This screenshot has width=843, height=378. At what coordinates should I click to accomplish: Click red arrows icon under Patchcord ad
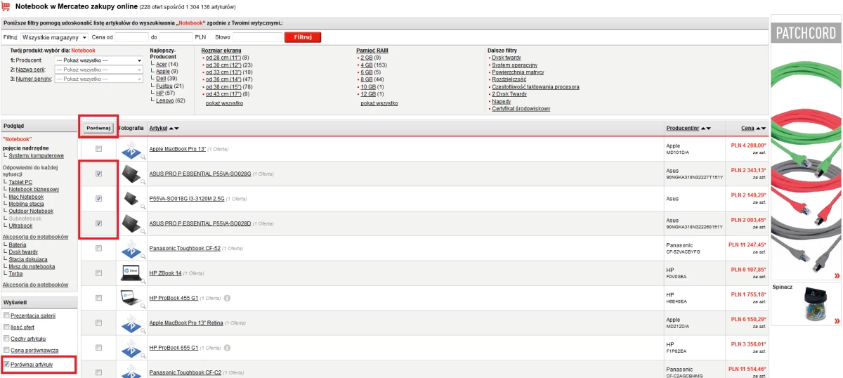point(836,276)
